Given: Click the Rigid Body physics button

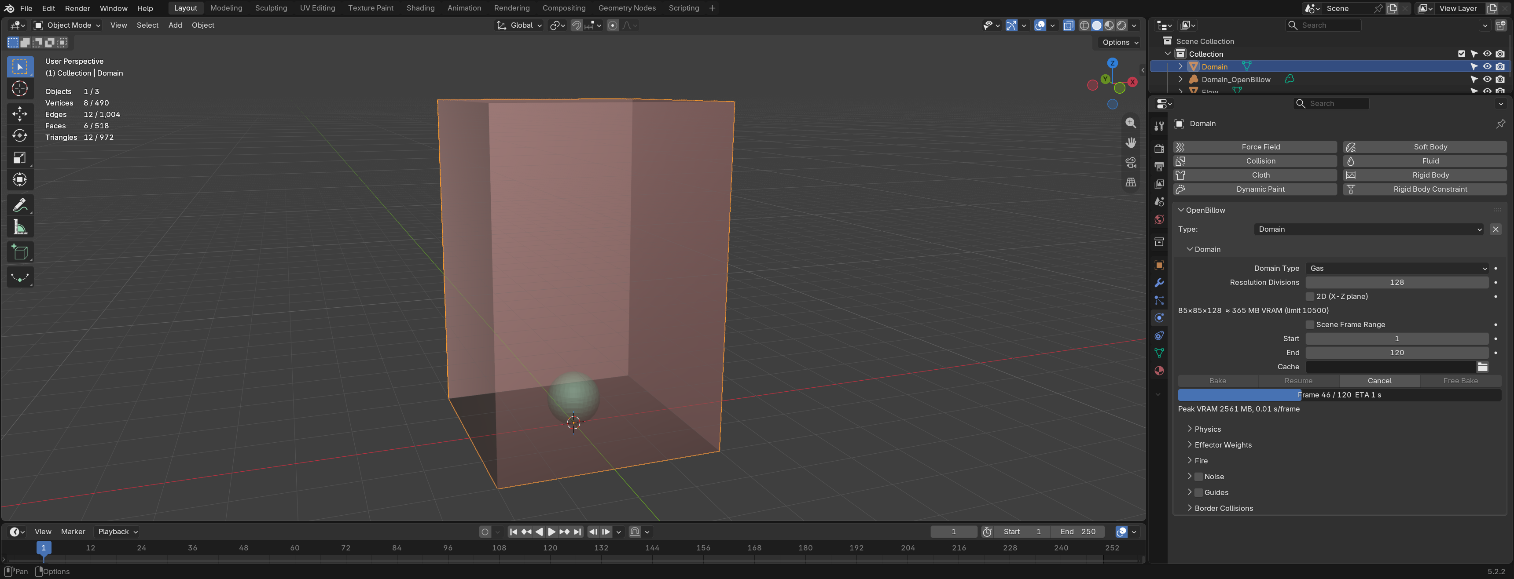Looking at the screenshot, I should (1425, 175).
